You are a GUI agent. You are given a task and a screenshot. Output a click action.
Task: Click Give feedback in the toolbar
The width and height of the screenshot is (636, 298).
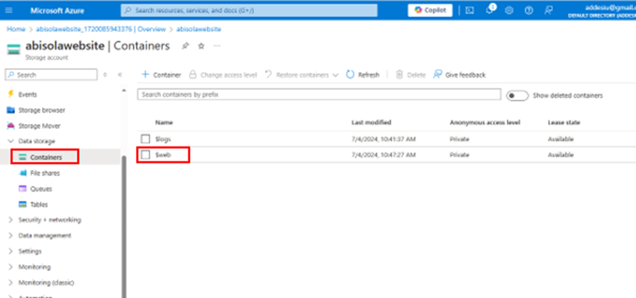[x=459, y=75]
